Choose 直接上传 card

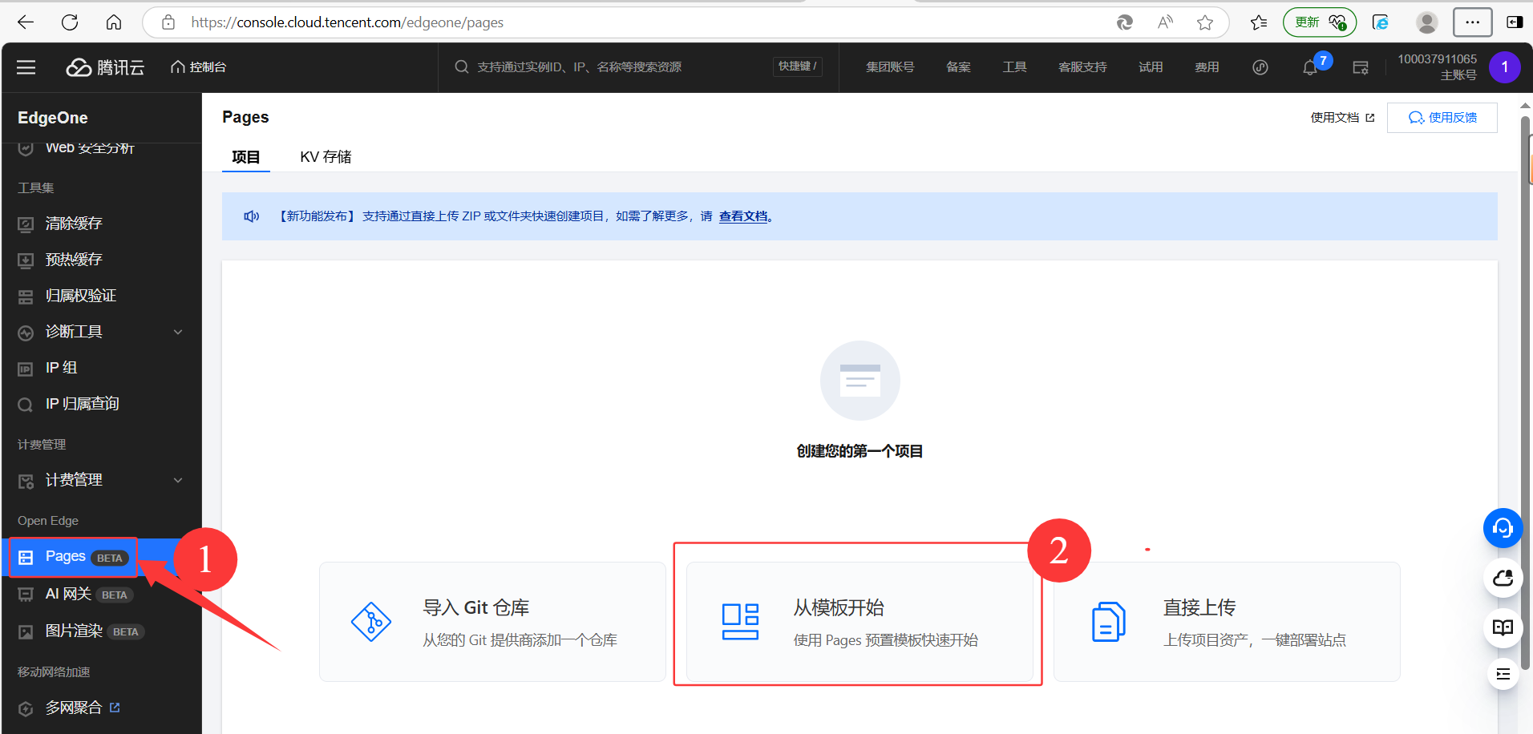point(1227,622)
